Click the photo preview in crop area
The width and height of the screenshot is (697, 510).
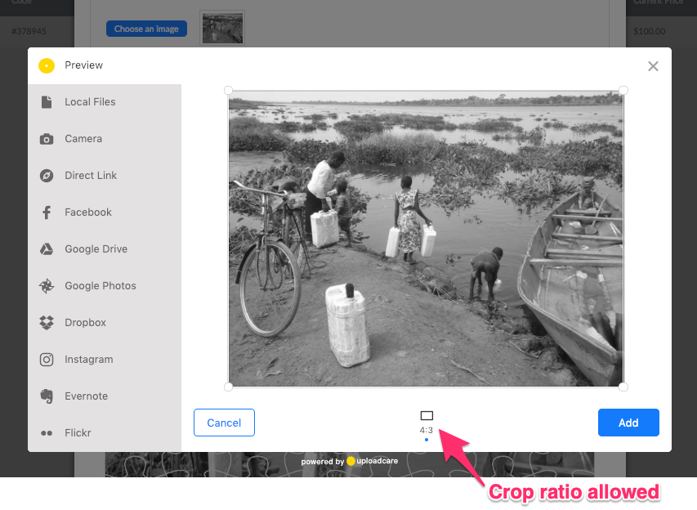pyautogui.click(x=426, y=239)
